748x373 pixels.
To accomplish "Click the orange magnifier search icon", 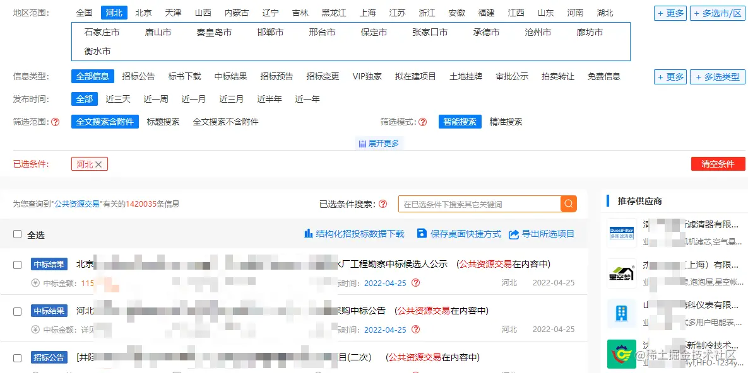I will point(566,204).
